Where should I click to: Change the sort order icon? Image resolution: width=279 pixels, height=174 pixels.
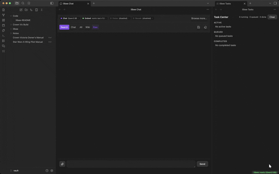(x=31, y=10)
